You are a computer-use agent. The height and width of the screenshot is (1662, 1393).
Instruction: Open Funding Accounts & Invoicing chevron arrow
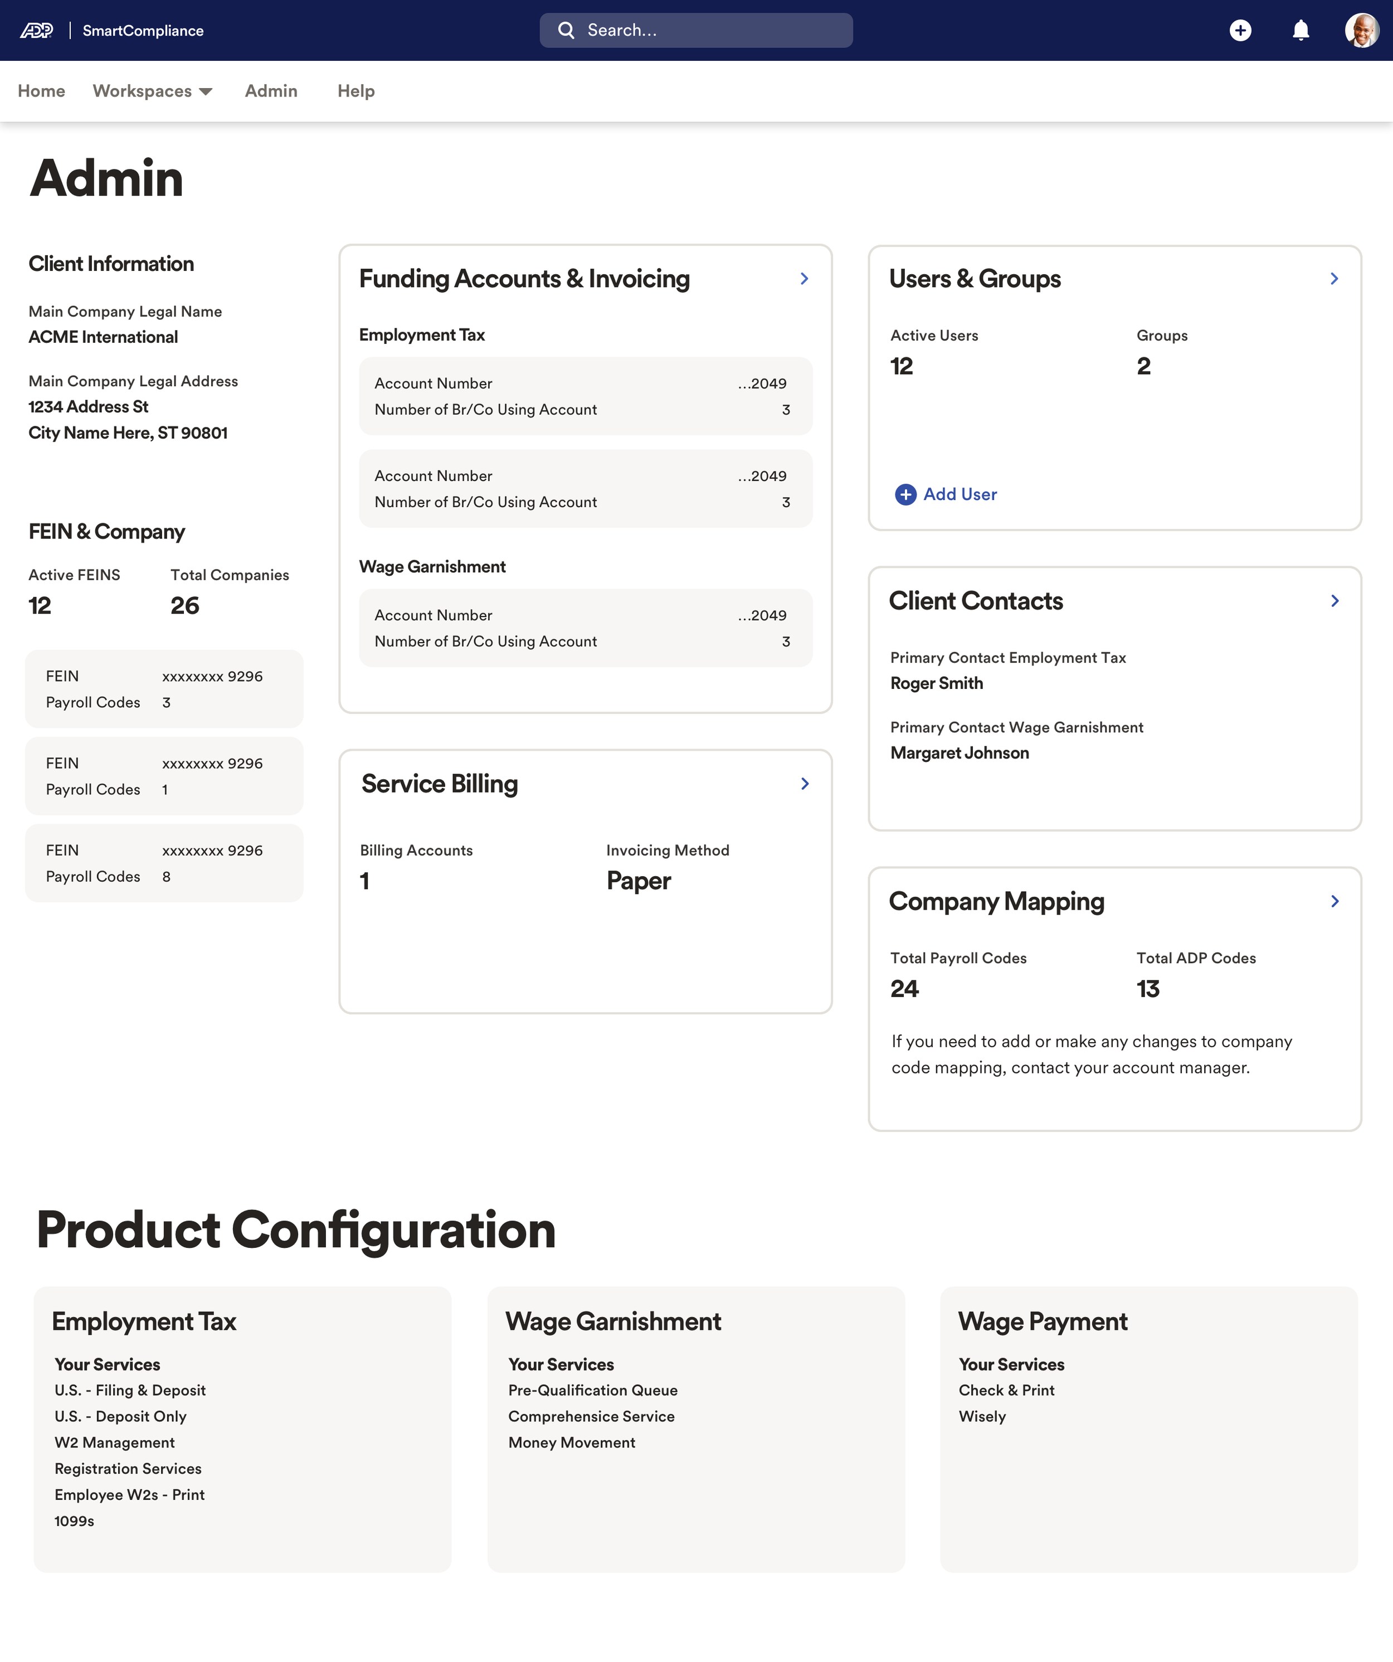tap(803, 279)
